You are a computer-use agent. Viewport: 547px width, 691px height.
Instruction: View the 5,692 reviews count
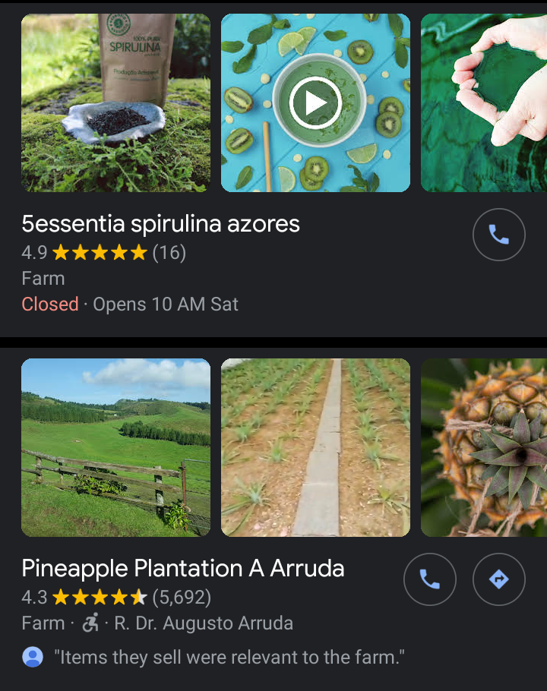[182, 598]
